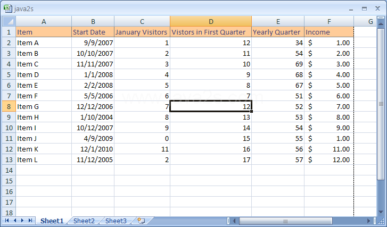Click the Excel workbook icon in title bar
The width and height of the screenshot is (387, 227).
point(8,9)
